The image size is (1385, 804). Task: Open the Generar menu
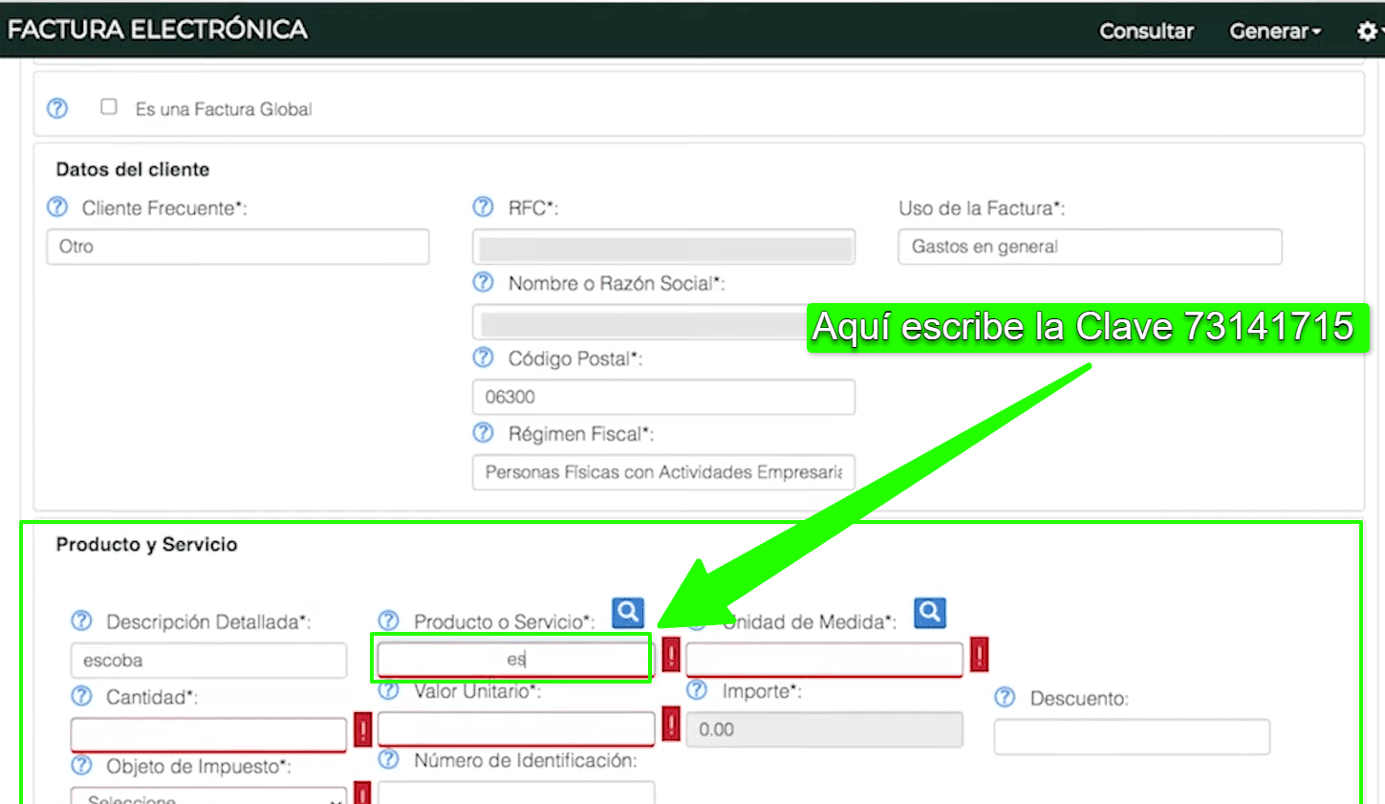(1274, 31)
